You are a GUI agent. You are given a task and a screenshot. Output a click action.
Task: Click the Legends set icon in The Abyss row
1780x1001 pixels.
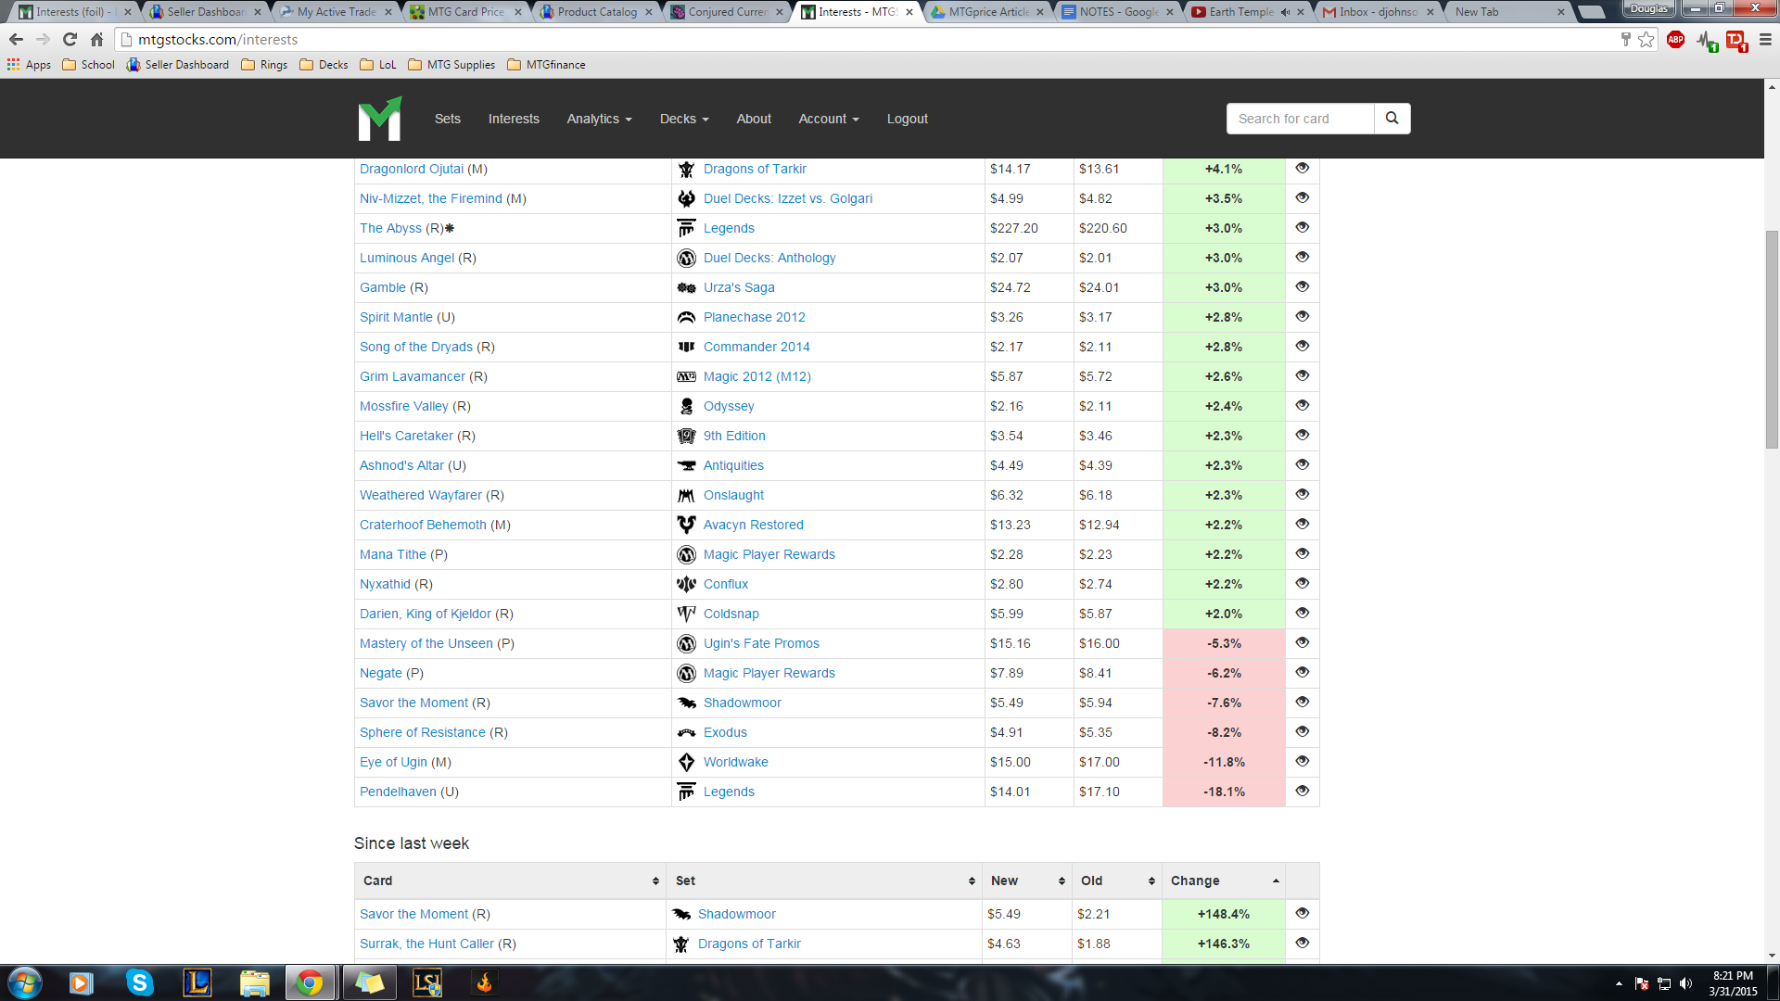686,228
